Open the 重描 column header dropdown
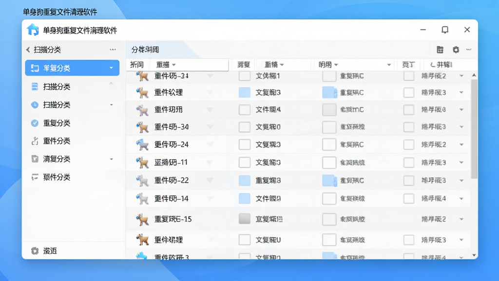 point(174,65)
